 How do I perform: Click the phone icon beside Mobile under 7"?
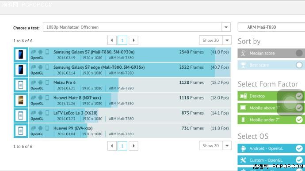(243, 119)
